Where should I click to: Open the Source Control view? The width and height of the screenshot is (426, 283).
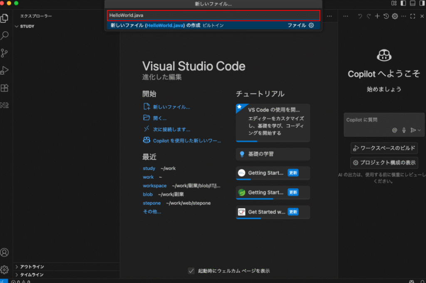click(4, 53)
